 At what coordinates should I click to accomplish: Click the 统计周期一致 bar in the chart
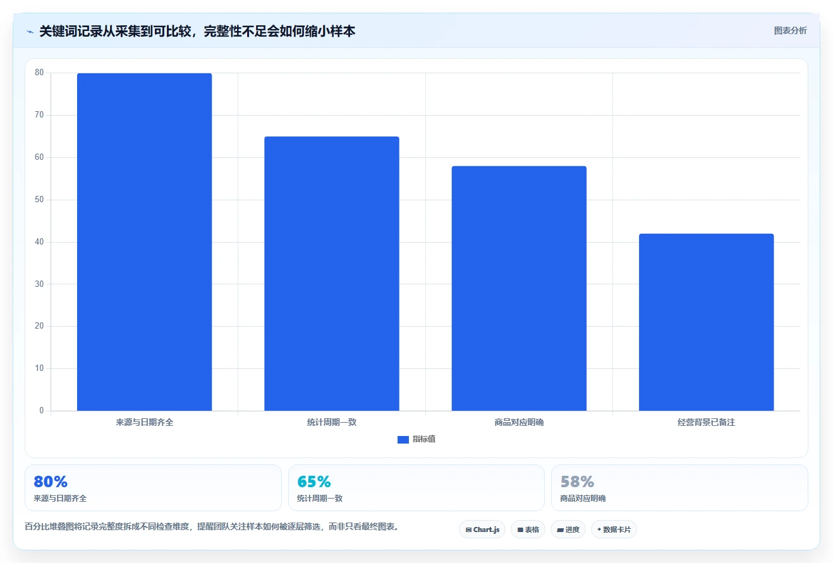[332, 274]
